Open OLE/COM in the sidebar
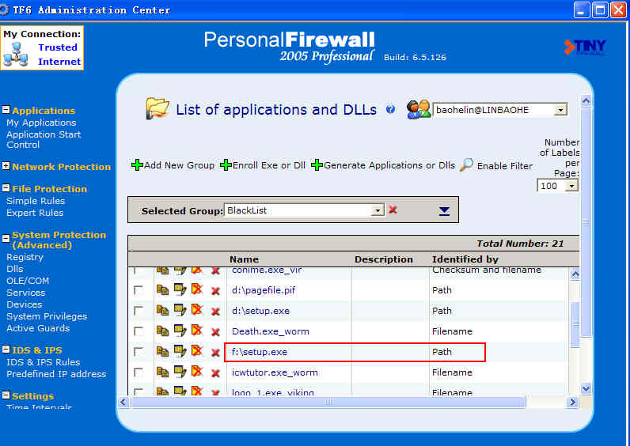 click(28, 281)
